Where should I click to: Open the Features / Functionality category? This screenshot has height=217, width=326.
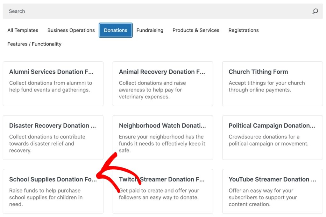coord(34,44)
